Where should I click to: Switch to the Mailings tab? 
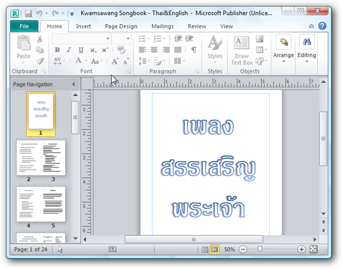(x=162, y=26)
